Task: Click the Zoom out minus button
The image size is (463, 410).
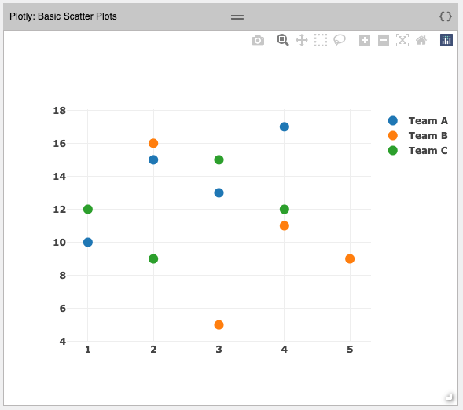Action: 384,40
